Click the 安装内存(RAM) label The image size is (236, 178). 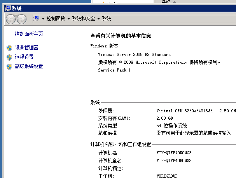point(114,118)
